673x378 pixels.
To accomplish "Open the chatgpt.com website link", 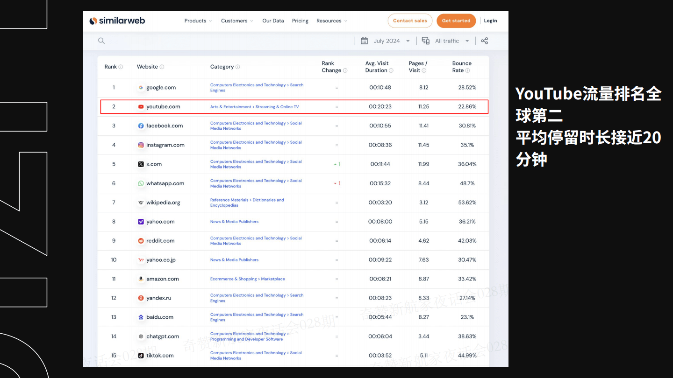I will tap(163, 336).
